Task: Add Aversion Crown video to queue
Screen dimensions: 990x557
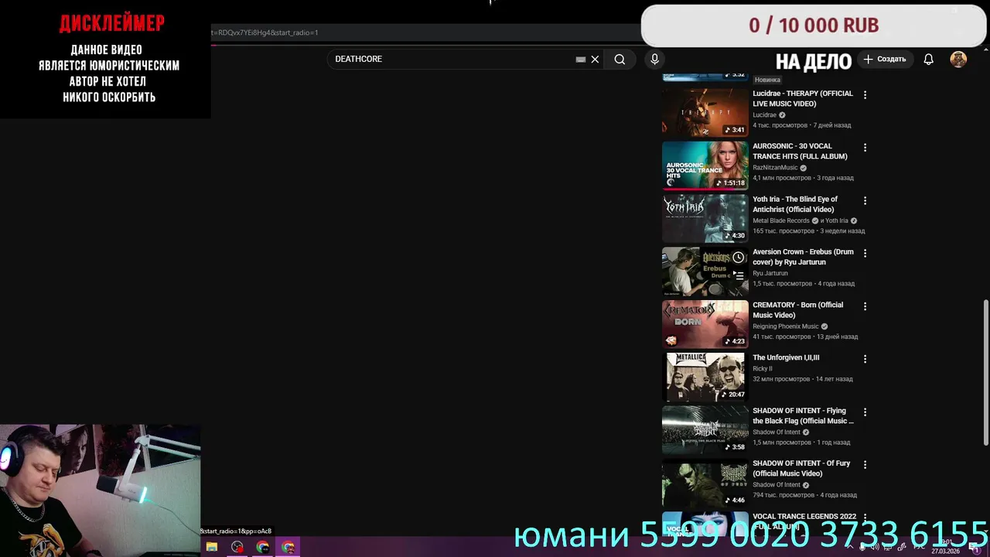Action: point(739,276)
